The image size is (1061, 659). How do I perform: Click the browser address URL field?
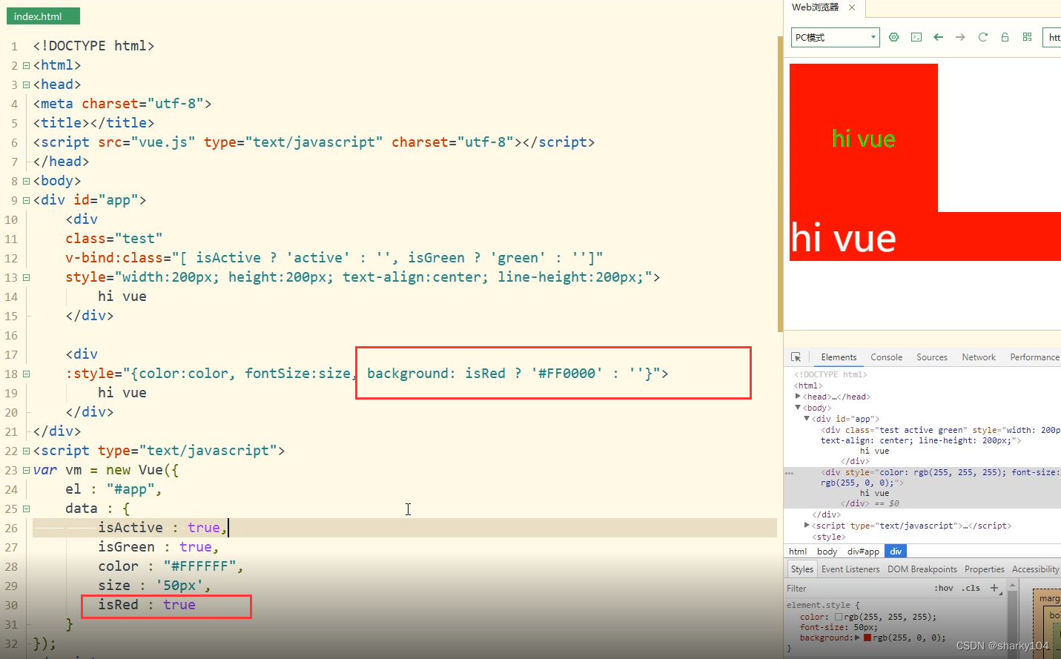pos(1051,37)
